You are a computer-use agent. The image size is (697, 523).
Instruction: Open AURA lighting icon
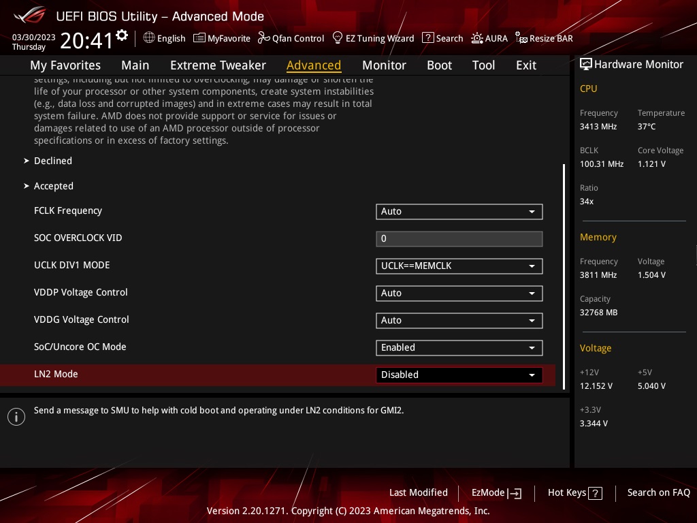(x=477, y=38)
